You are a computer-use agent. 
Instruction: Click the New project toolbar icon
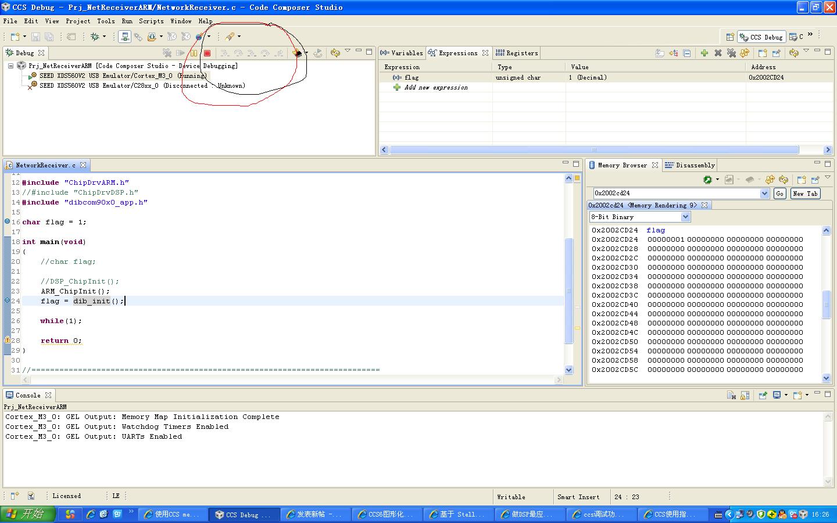15,37
